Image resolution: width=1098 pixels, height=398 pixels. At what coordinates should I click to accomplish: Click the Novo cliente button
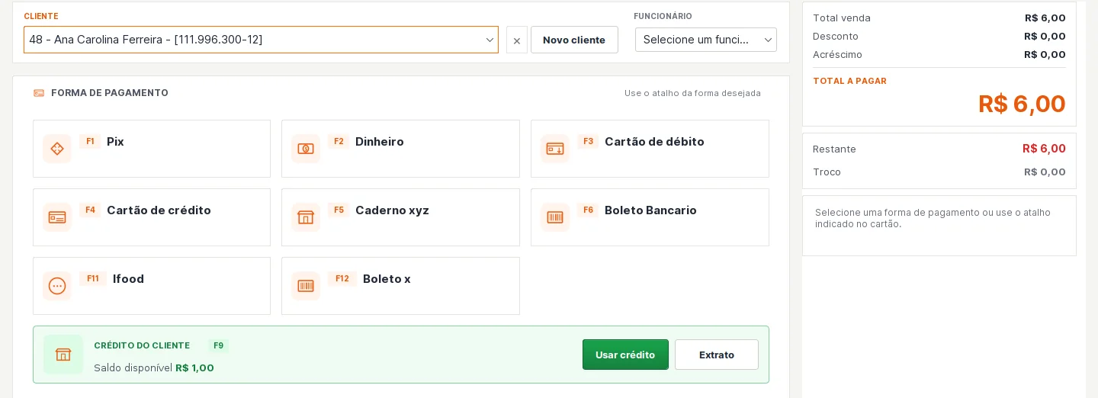coord(574,40)
